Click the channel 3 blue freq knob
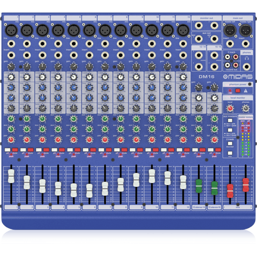Screen dimensions: 257x257 42,87
